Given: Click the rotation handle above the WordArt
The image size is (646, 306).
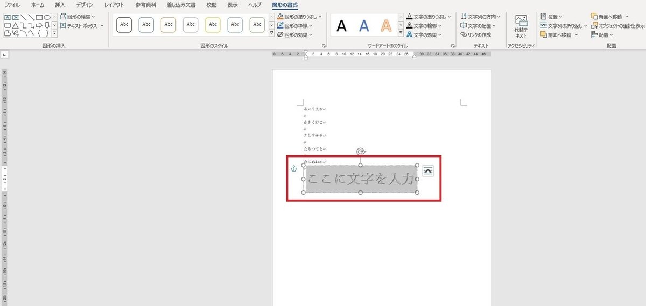Looking at the screenshot, I should [x=361, y=152].
